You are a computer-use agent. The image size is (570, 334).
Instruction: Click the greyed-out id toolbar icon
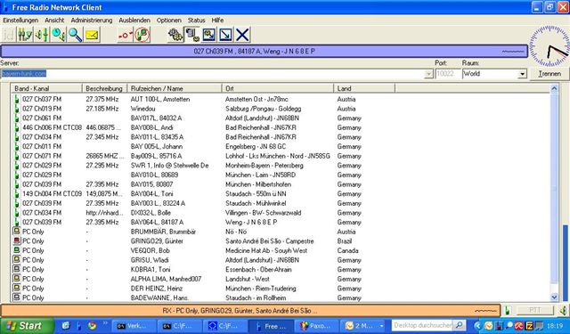click(8, 35)
